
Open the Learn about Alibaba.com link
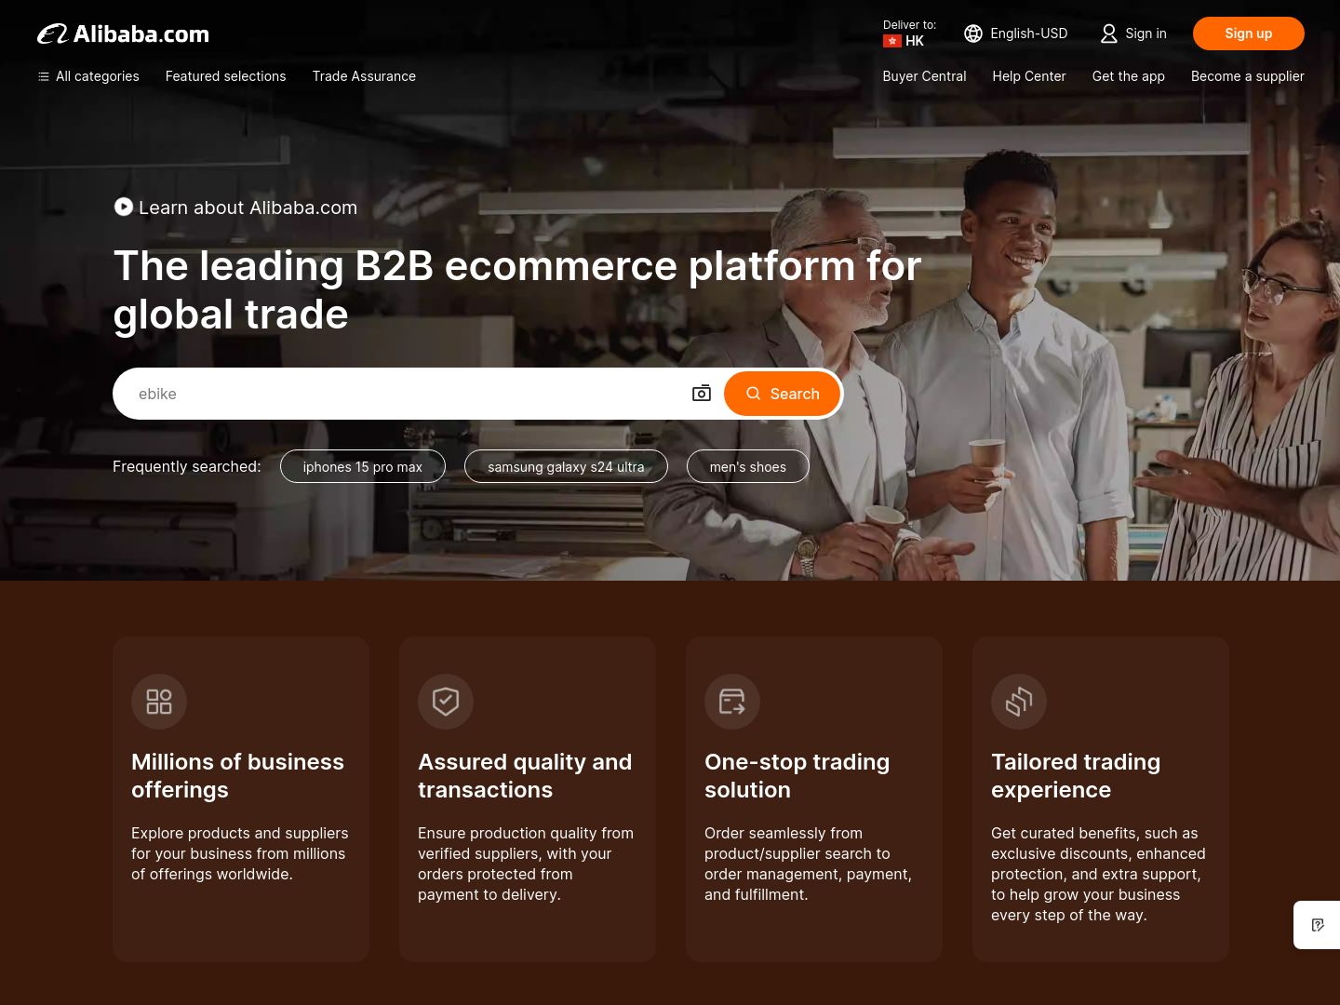tap(248, 208)
